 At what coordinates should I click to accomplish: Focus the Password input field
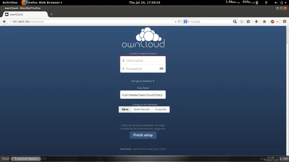(x=143, y=69)
